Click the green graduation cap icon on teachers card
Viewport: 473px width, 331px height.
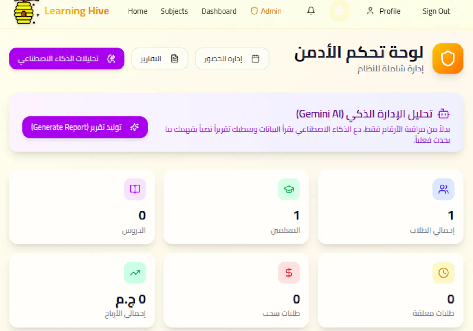click(x=289, y=189)
